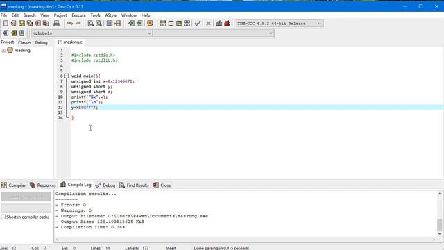Stop execution with the X icon
Viewport: 444px width, 250px height.
click(208, 23)
